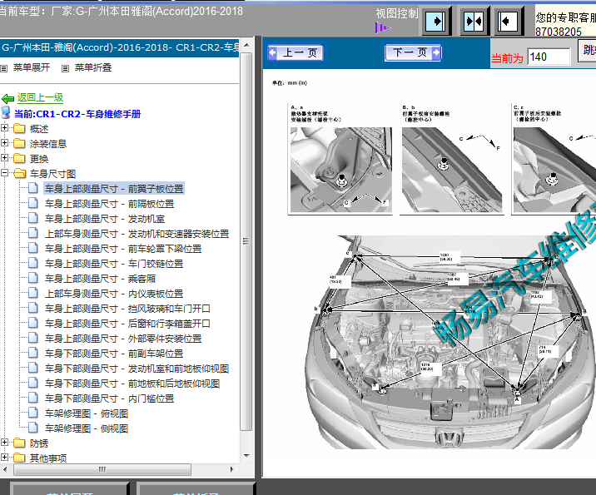
Task: Click page icon beside 前隔板位置
Action: point(33,203)
